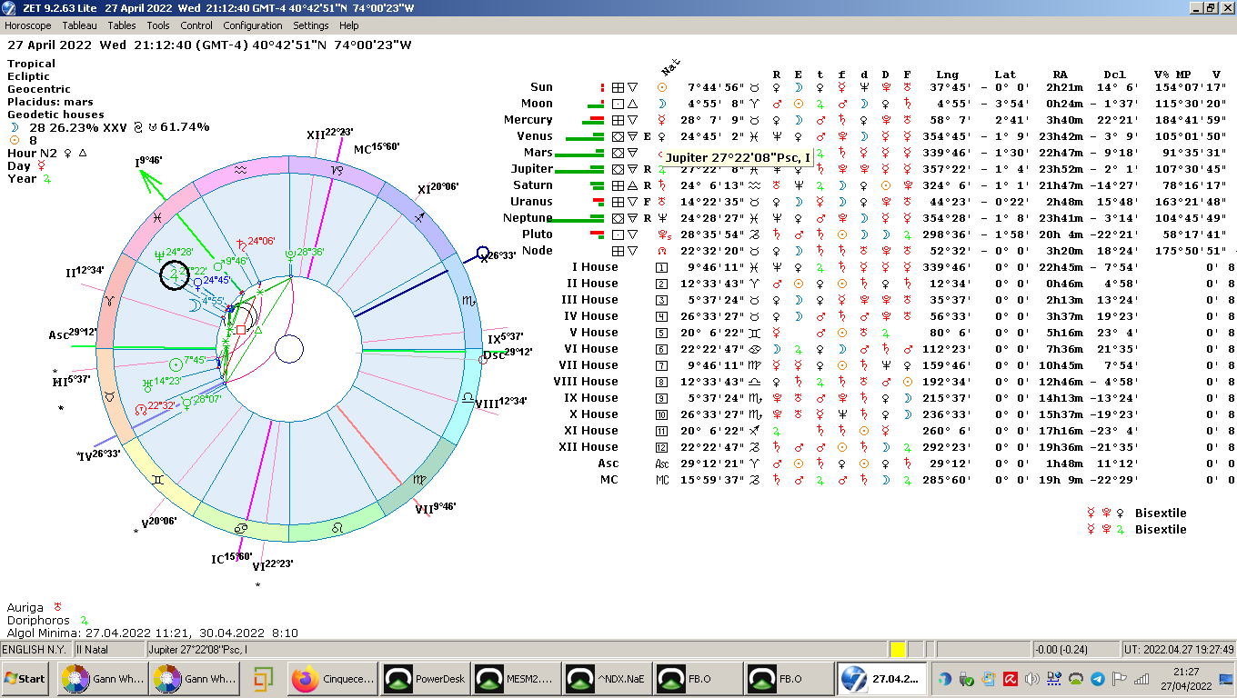Screen dimensions: 1237x698
Task: Click the Node glyph at 22°32' on the chart wheel
Action: (x=139, y=410)
